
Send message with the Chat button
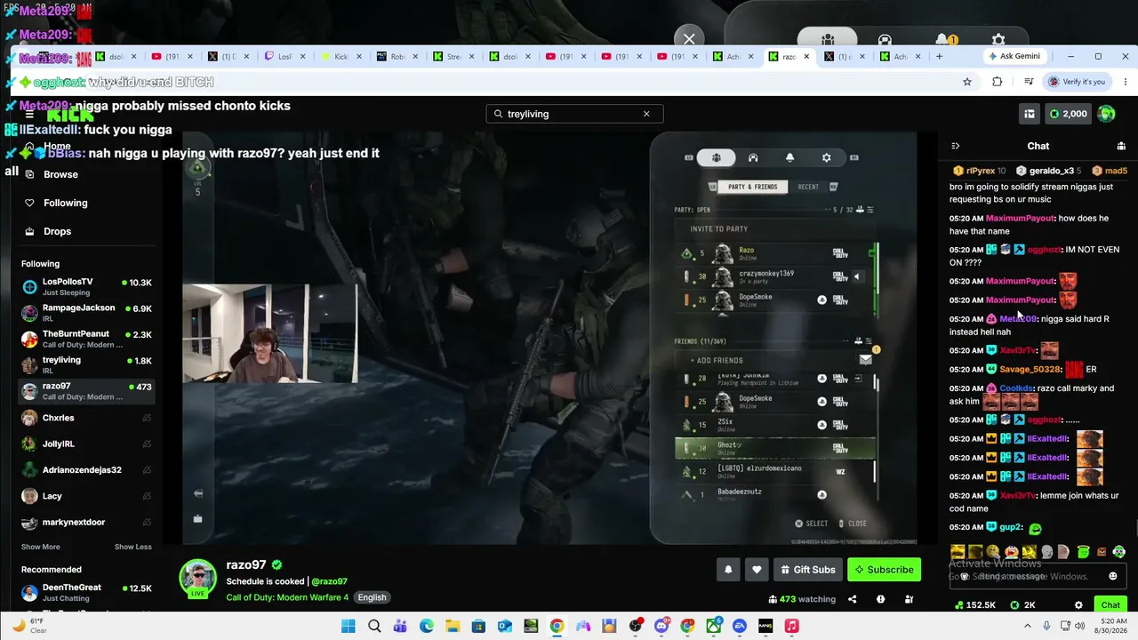[1110, 605]
